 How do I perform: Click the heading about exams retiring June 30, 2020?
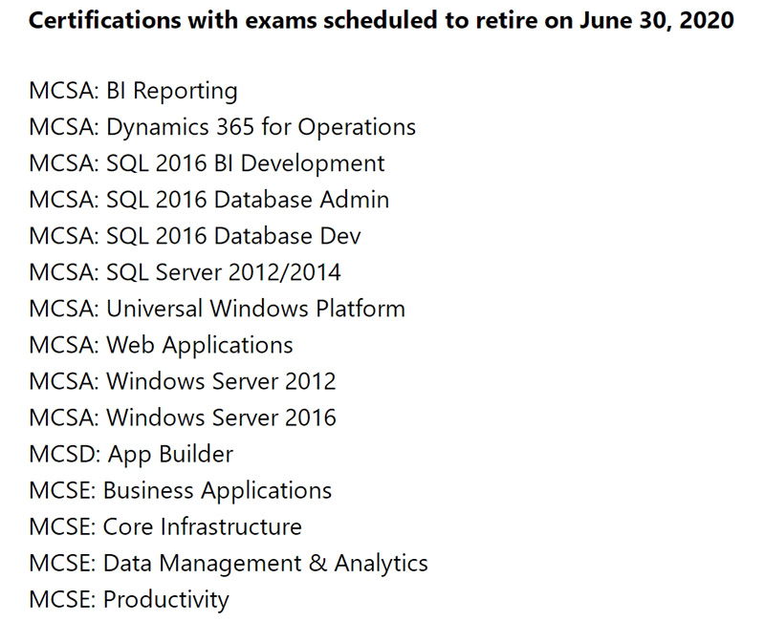click(x=381, y=20)
